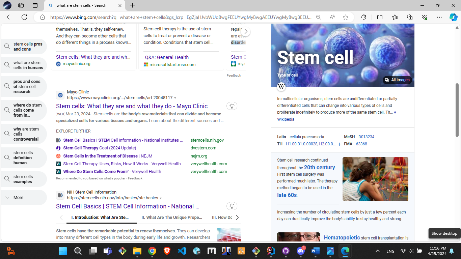
Task: Show next carousel card with right arrow
Action: (246, 32)
